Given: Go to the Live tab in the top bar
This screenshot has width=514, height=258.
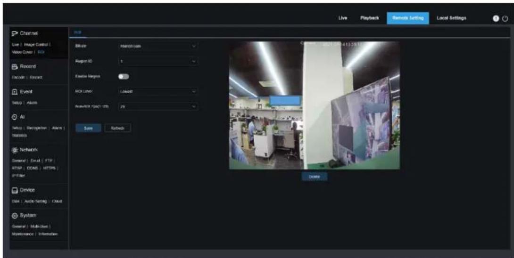Looking at the screenshot, I should pos(342,18).
